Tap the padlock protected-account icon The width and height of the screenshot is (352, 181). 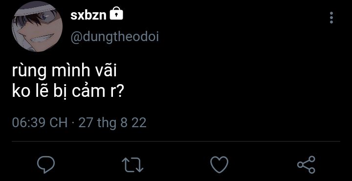click(x=116, y=13)
